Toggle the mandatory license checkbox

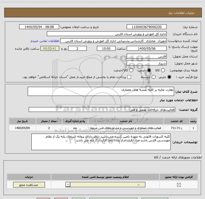click(179, 185)
